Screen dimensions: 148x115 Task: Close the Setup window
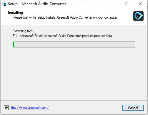pos(140,4)
